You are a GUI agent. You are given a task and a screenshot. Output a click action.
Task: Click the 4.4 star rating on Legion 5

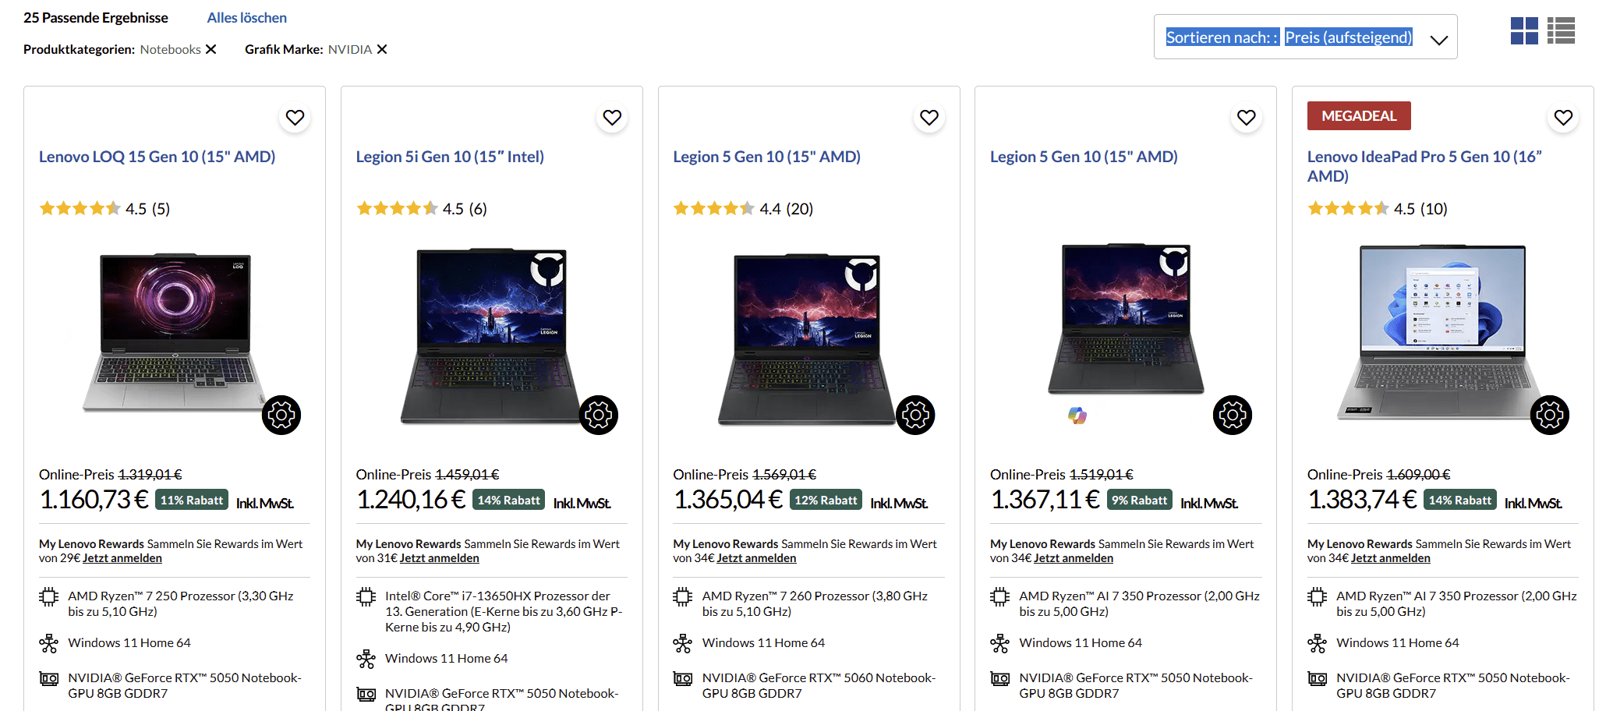coord(742,209)
